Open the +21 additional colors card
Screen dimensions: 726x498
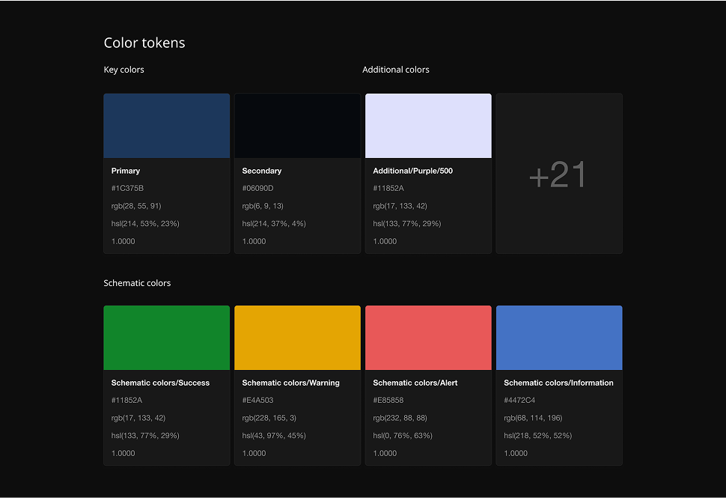559,173
